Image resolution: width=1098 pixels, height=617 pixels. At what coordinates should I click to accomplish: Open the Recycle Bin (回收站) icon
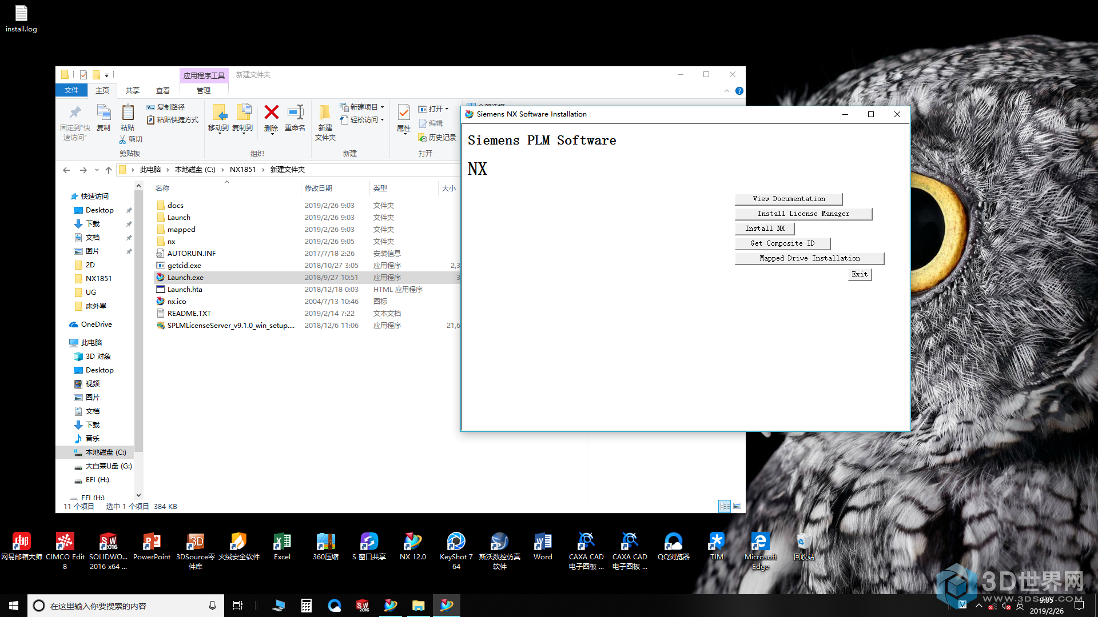coord(803,547)
